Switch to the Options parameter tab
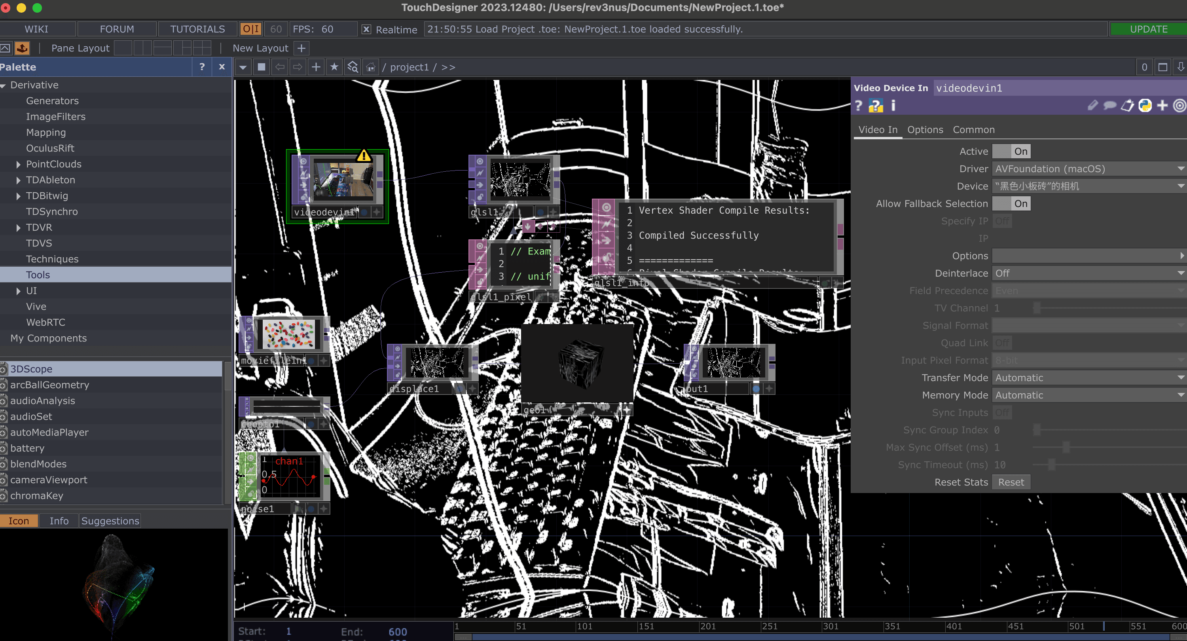1187x641 pixels. 925,129
